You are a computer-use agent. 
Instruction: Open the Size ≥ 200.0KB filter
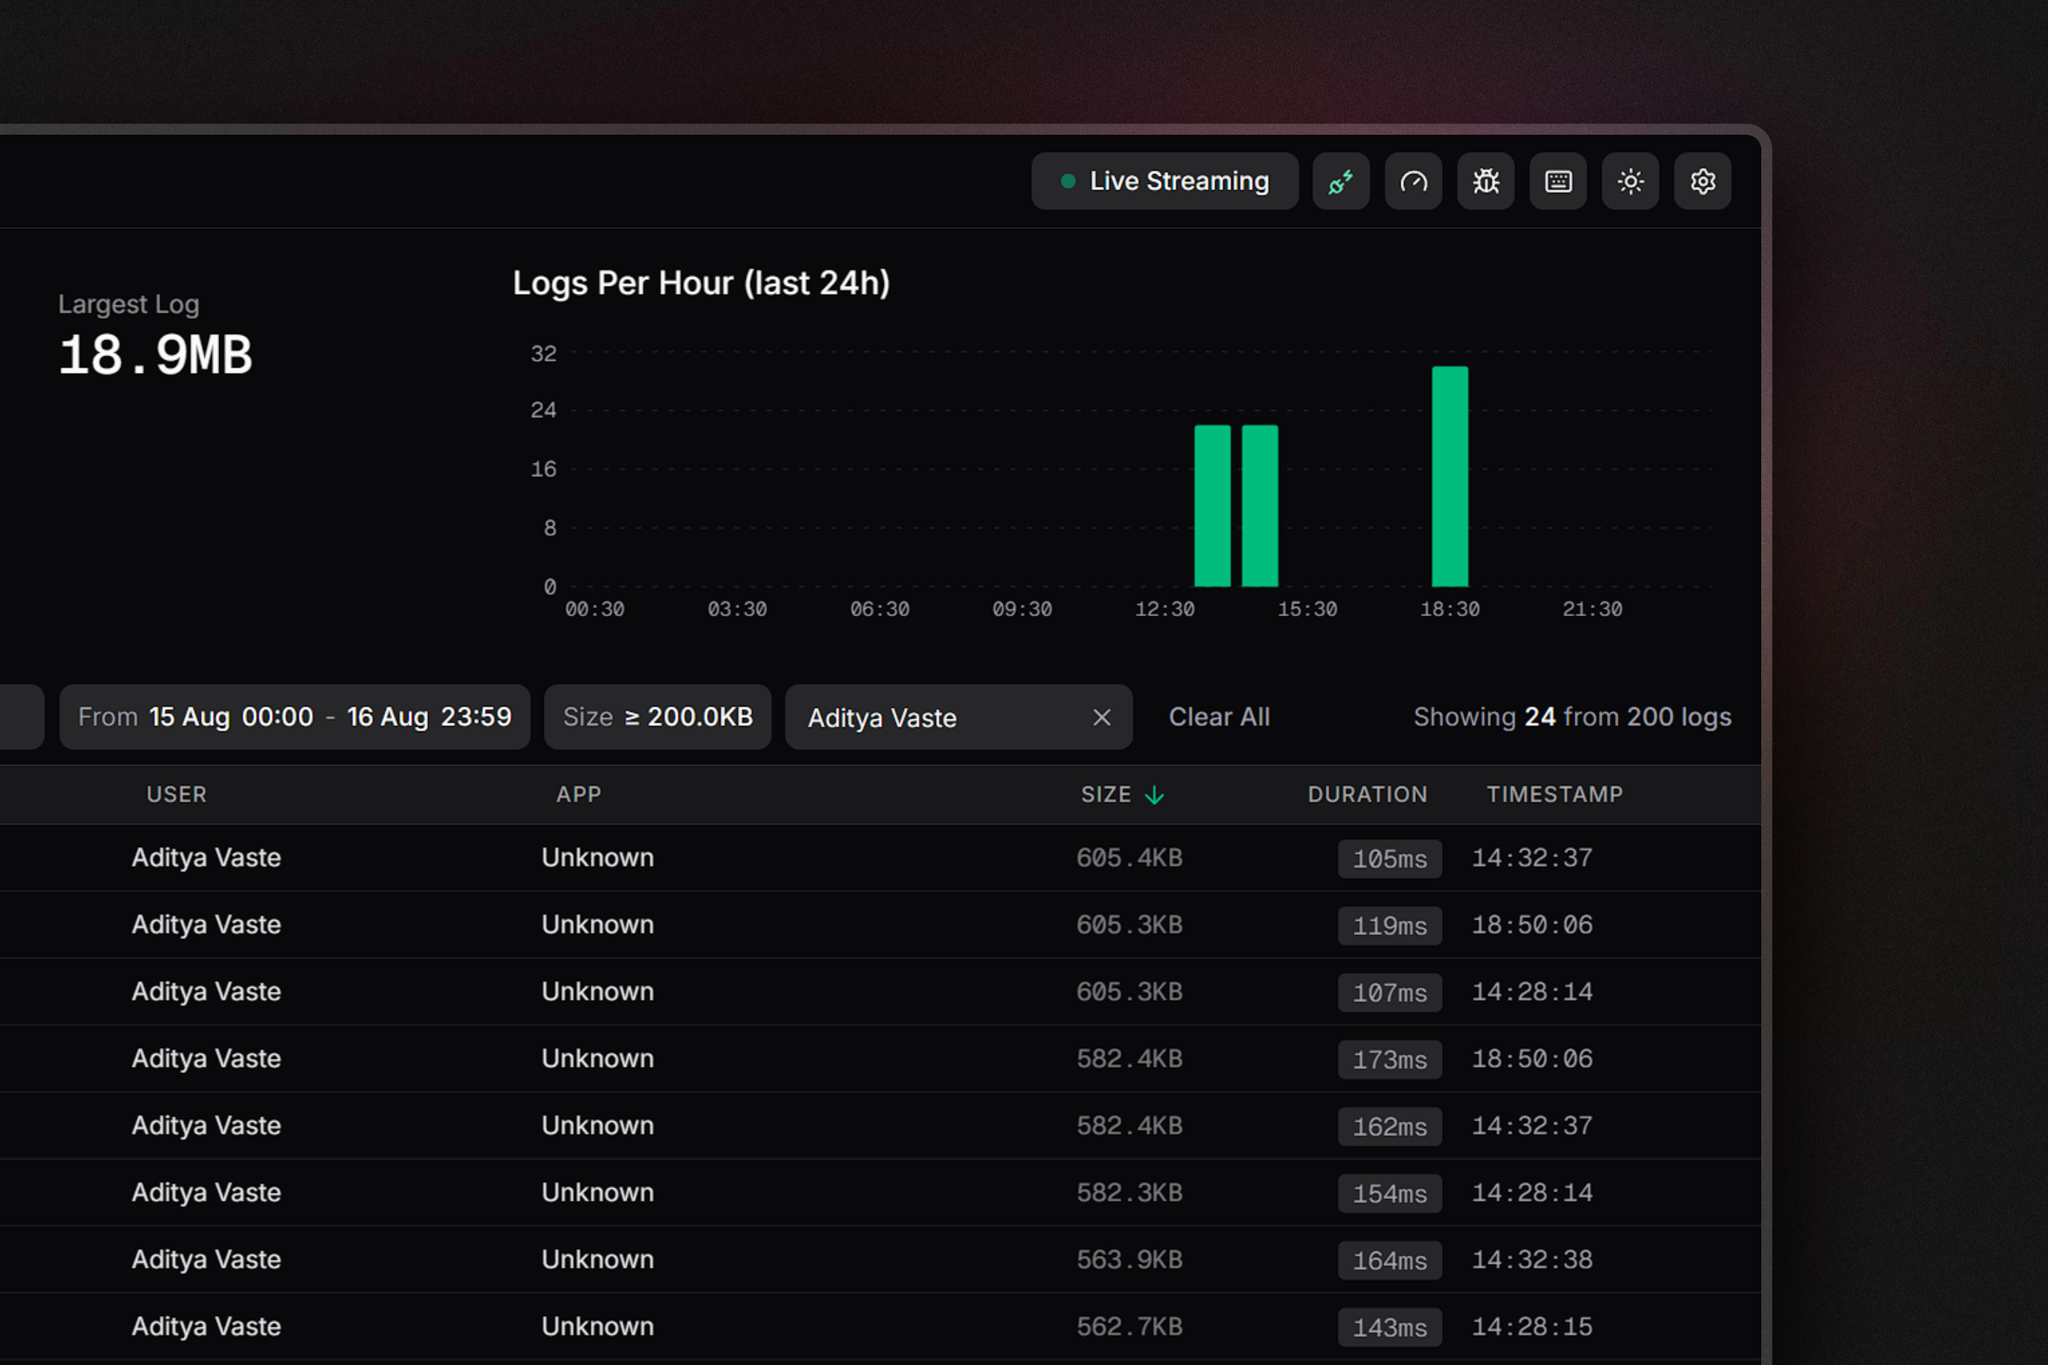pyautogui.click(x=657, y=717)
